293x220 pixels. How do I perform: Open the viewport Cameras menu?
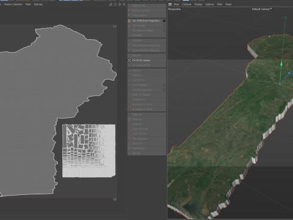click(x=187, y=4)
